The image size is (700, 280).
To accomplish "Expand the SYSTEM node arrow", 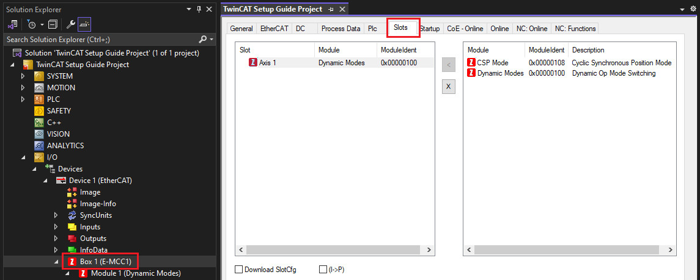I will 23,76.
